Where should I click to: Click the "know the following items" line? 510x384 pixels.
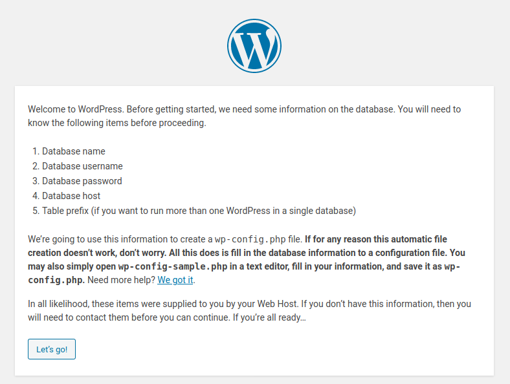[117, 123]
